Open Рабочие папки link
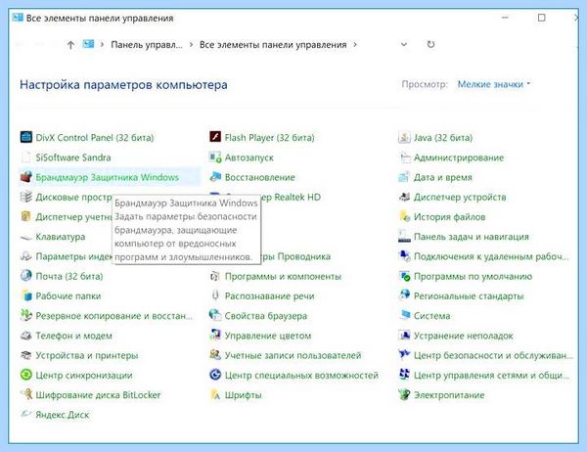 68,295
